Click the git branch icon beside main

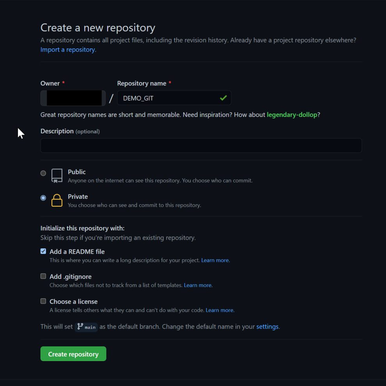click(x=80, y=326)
